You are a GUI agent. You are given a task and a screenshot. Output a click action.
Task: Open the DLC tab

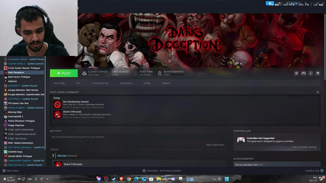(78, 83)
